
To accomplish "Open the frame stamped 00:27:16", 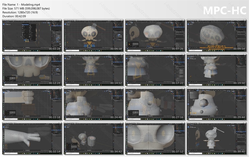I will (x=155, y=104).
